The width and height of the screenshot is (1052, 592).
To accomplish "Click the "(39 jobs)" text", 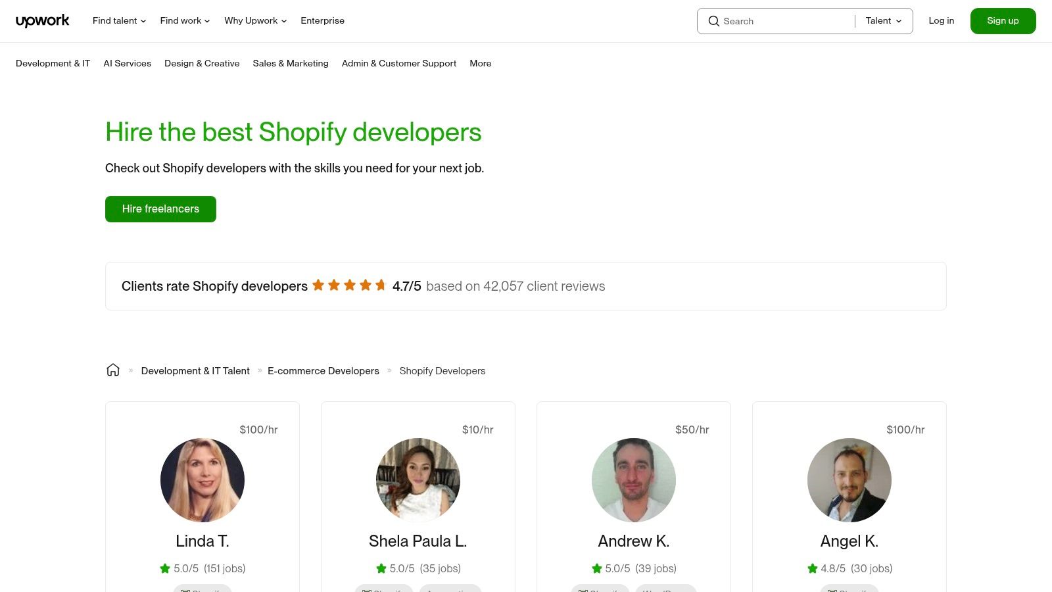I will pyautogui.click(x=656, y=568).
